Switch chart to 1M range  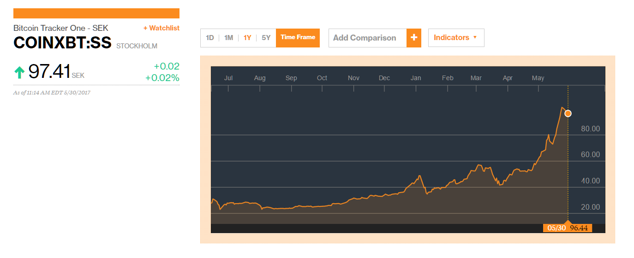point(228,38)
